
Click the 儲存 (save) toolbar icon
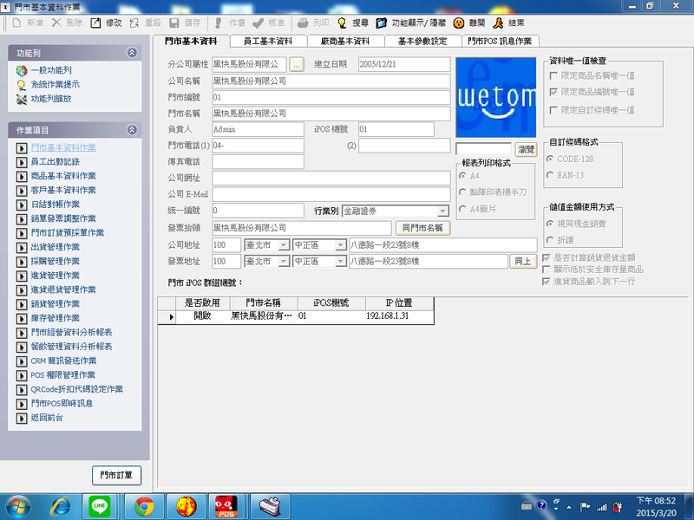[174, 23]
